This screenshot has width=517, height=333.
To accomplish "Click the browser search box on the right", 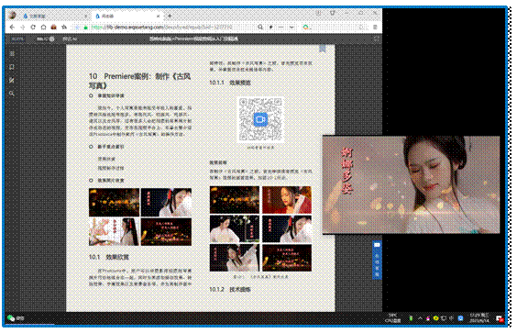I will click(x=335, y=28).
